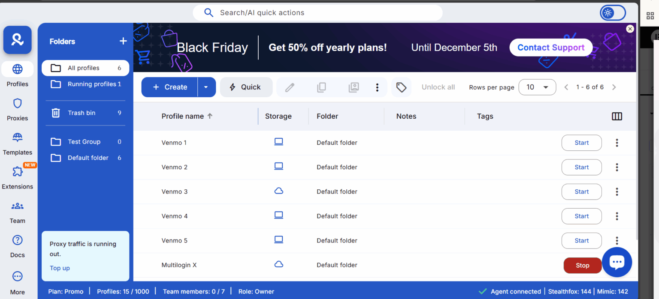
Task: Click the tag icon in toolbar
Action: point(401,87)
